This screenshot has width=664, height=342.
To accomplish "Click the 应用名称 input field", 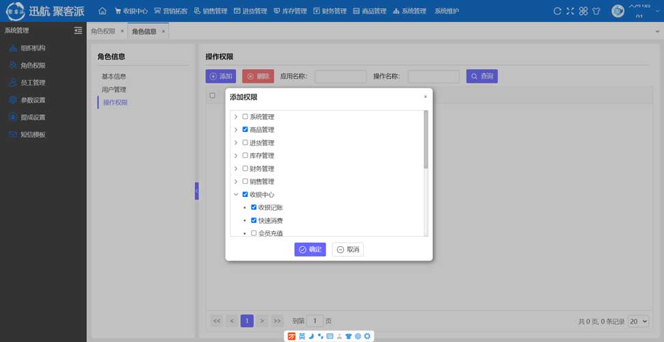I will tap(341, 77).
